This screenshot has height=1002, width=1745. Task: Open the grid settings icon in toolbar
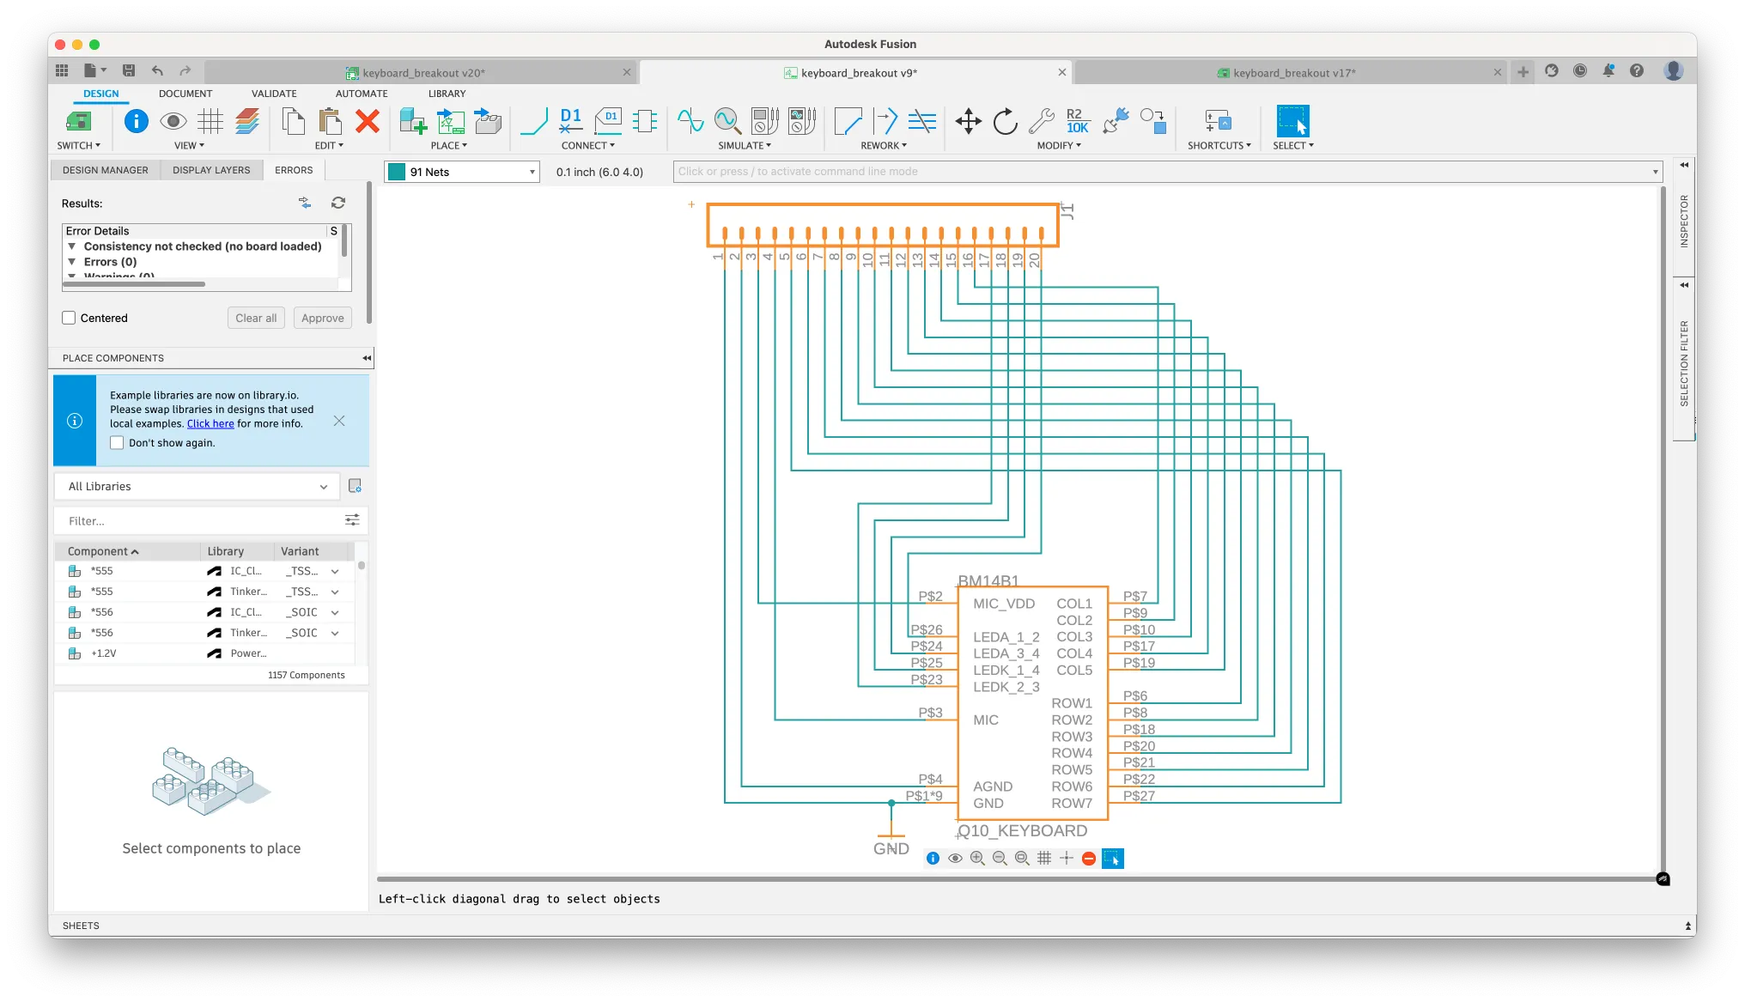pos(210,121)
